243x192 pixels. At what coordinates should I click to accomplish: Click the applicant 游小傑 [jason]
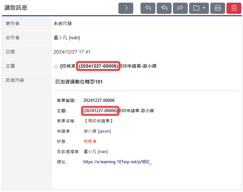(97, 131)
